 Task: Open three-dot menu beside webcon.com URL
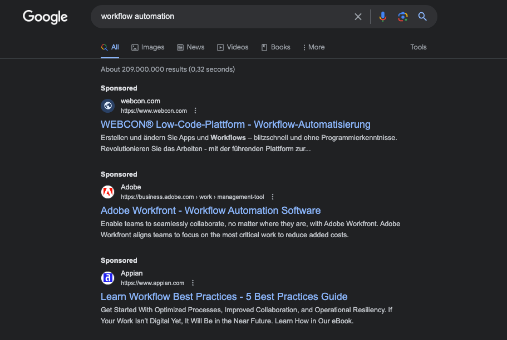tap(195, 111)
